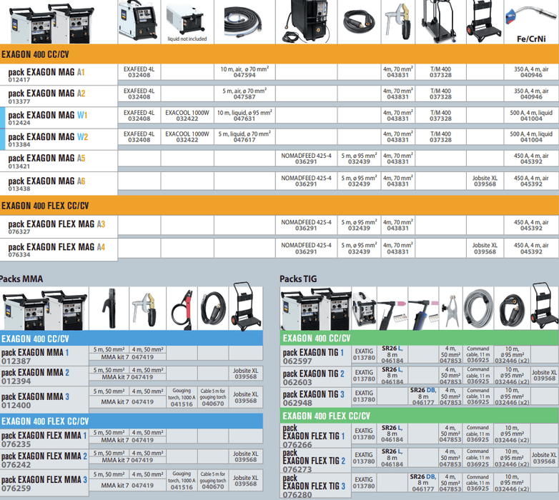Click the coiled interconnection cable photo with blue connectors

[244, 22]
